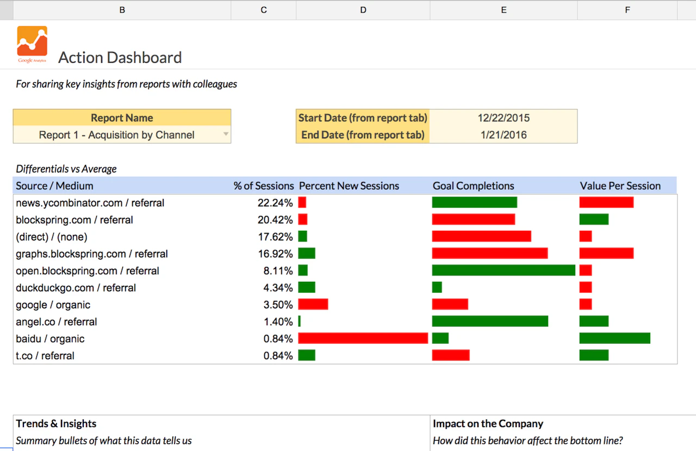Click news.ycombinator.com's green Goal Completions bar

point(475,202)
